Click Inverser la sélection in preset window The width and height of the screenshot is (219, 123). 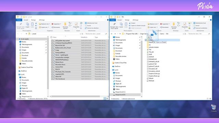92,28
